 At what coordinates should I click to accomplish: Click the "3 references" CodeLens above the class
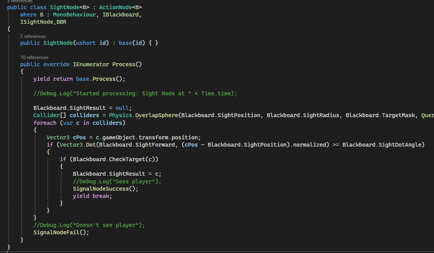pyautogui.click(x=20, y=2)
